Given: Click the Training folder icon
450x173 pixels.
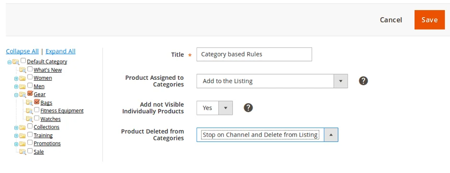Looking at the screenshot, I should pyautogui.click(x=22, y=135).
